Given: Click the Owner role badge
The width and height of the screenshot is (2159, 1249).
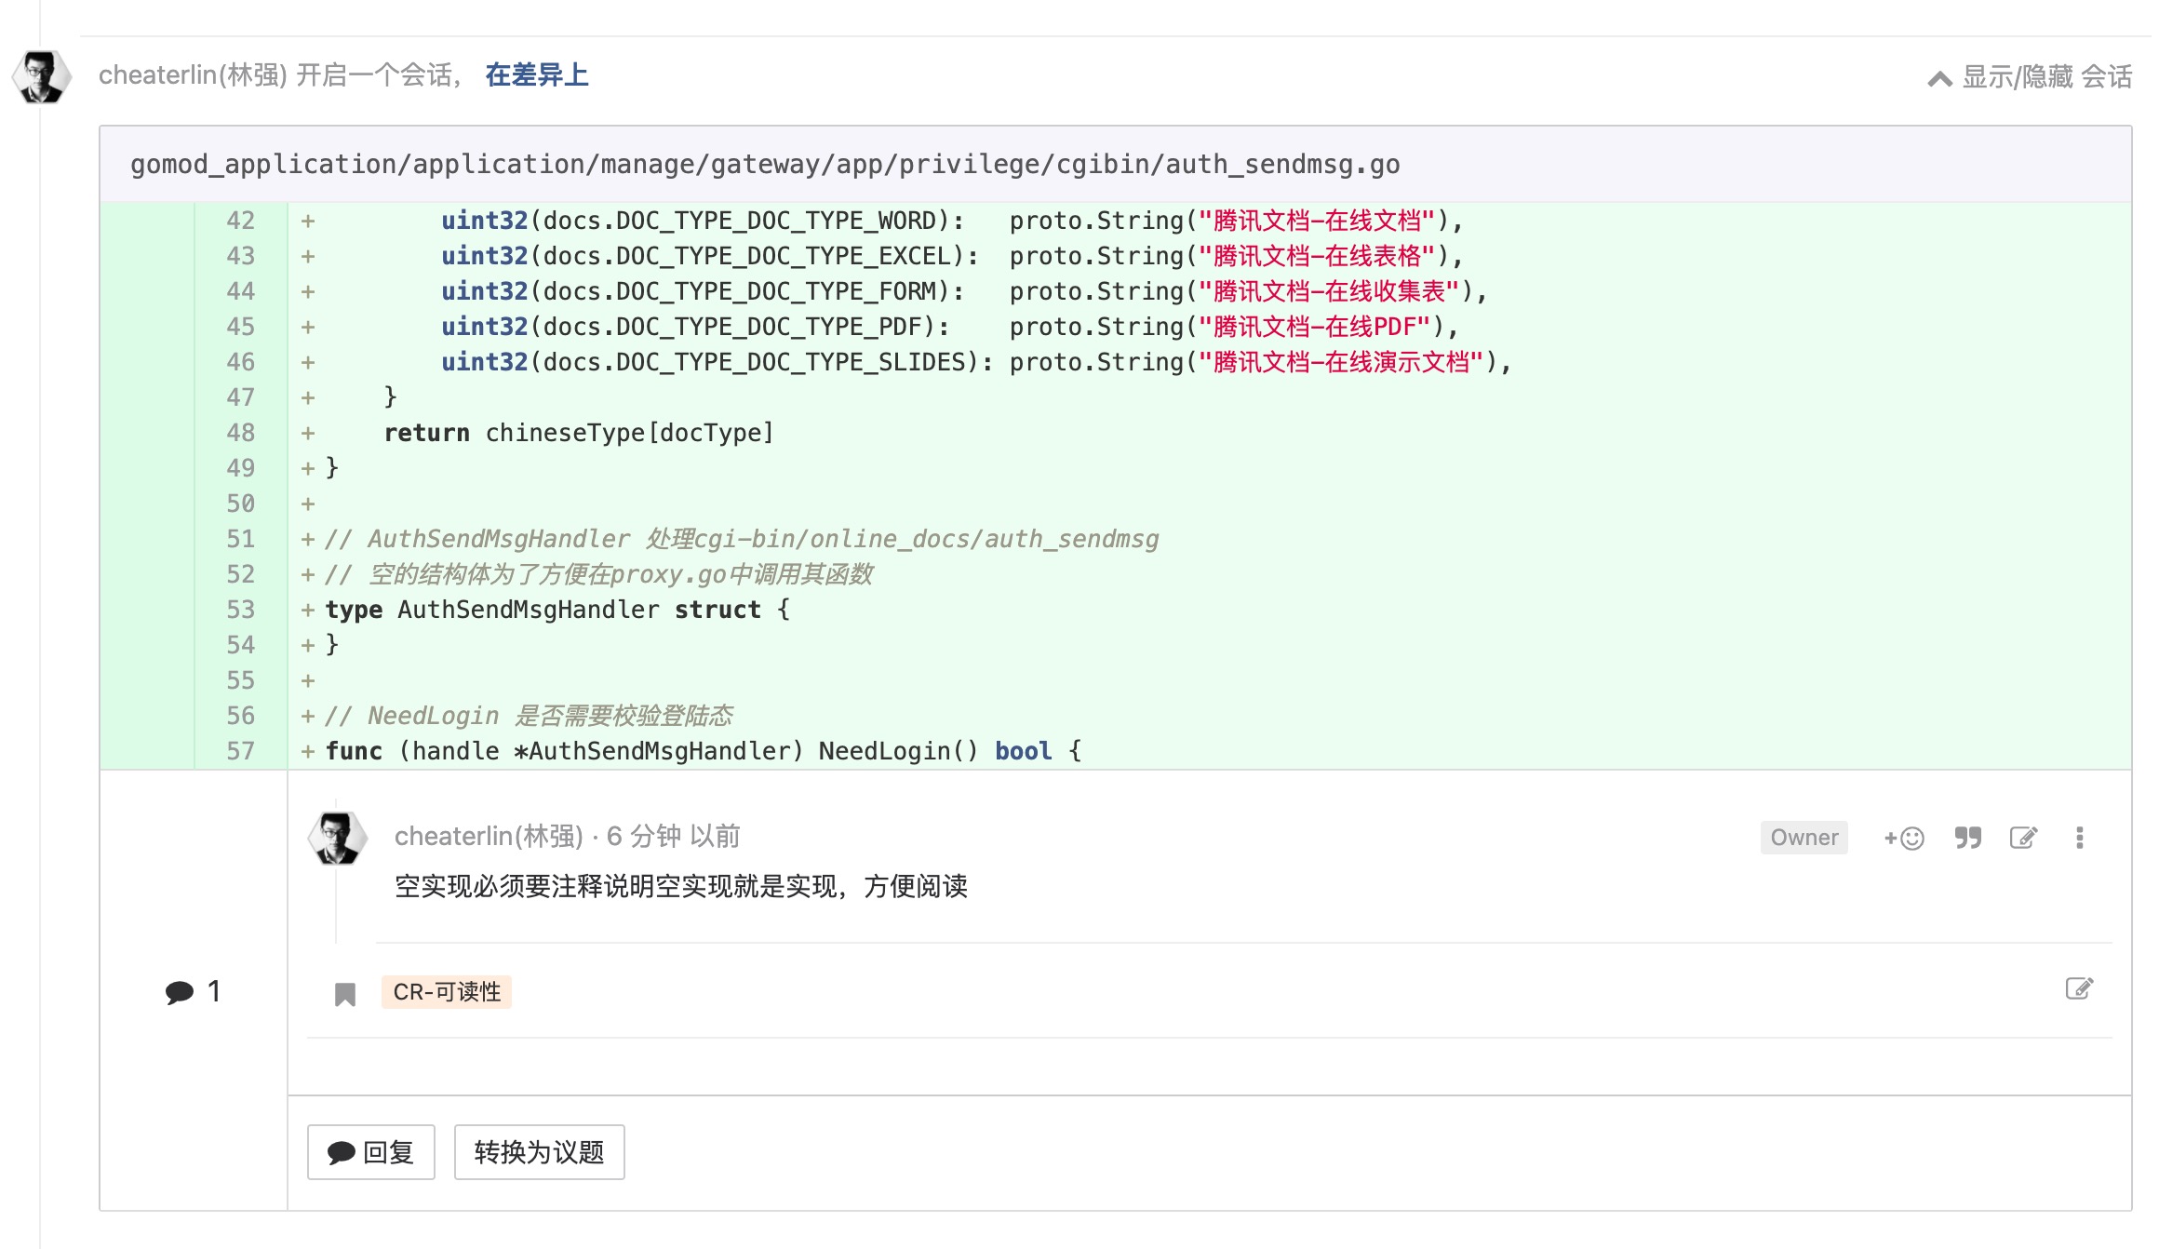Looking at the screenshot, I should pyautogui.click(x=1804, y=838).
